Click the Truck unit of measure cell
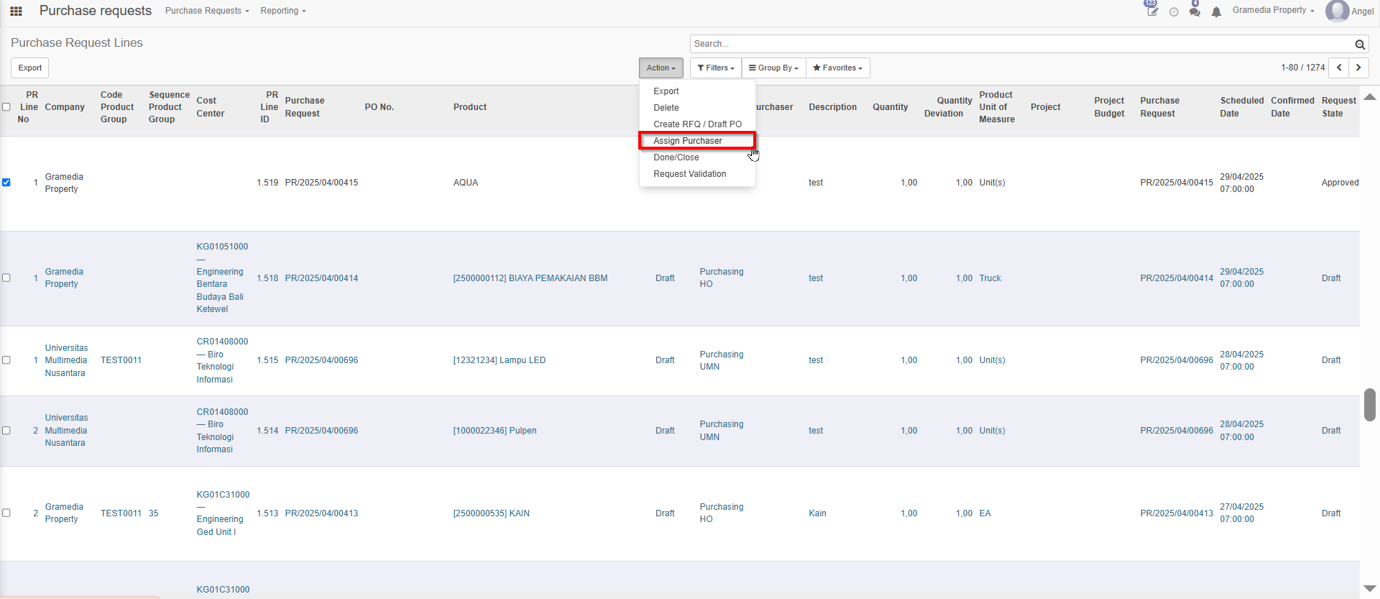This screenshot has width=1380, height=599. (x=990, y=278)
